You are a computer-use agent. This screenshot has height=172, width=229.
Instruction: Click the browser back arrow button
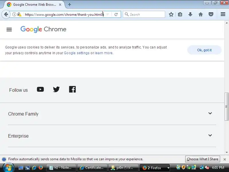click(x=6, y=14)
